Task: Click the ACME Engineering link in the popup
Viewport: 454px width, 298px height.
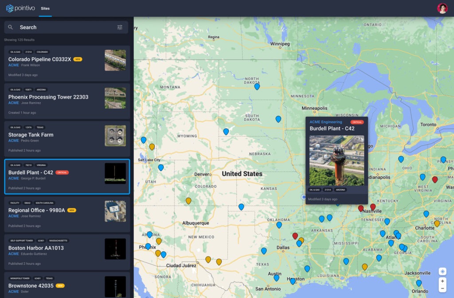Action: [x=326, y=122]
